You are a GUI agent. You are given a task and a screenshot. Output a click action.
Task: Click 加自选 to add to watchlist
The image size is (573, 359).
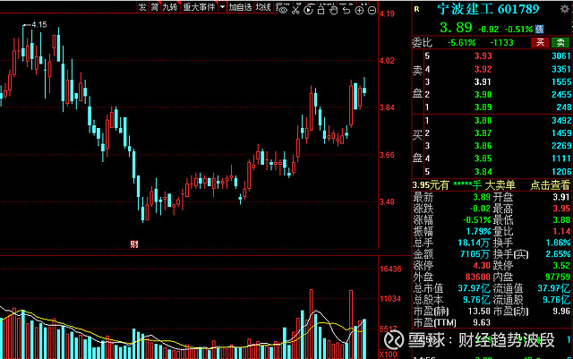click(x=240, y=7)
